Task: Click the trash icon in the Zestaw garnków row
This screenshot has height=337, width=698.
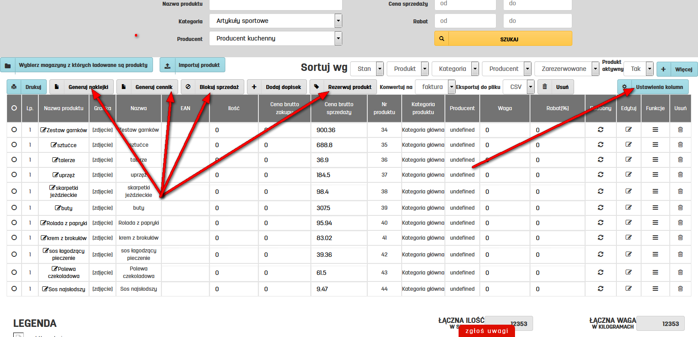Action: point(680,130)
